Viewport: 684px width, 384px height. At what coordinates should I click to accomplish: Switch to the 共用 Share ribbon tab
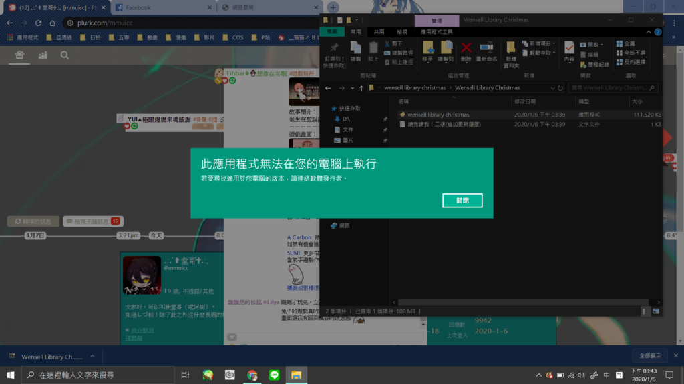(379, 32)
